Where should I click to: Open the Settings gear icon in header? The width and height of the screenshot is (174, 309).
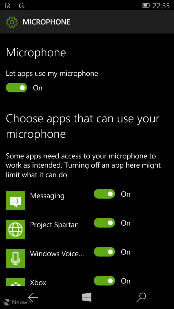12,22
